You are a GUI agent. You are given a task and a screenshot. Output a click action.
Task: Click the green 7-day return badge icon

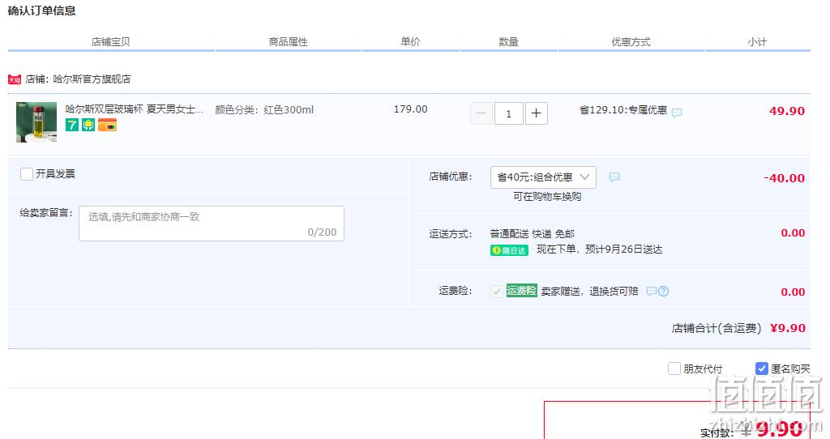[x=72, y=125]
